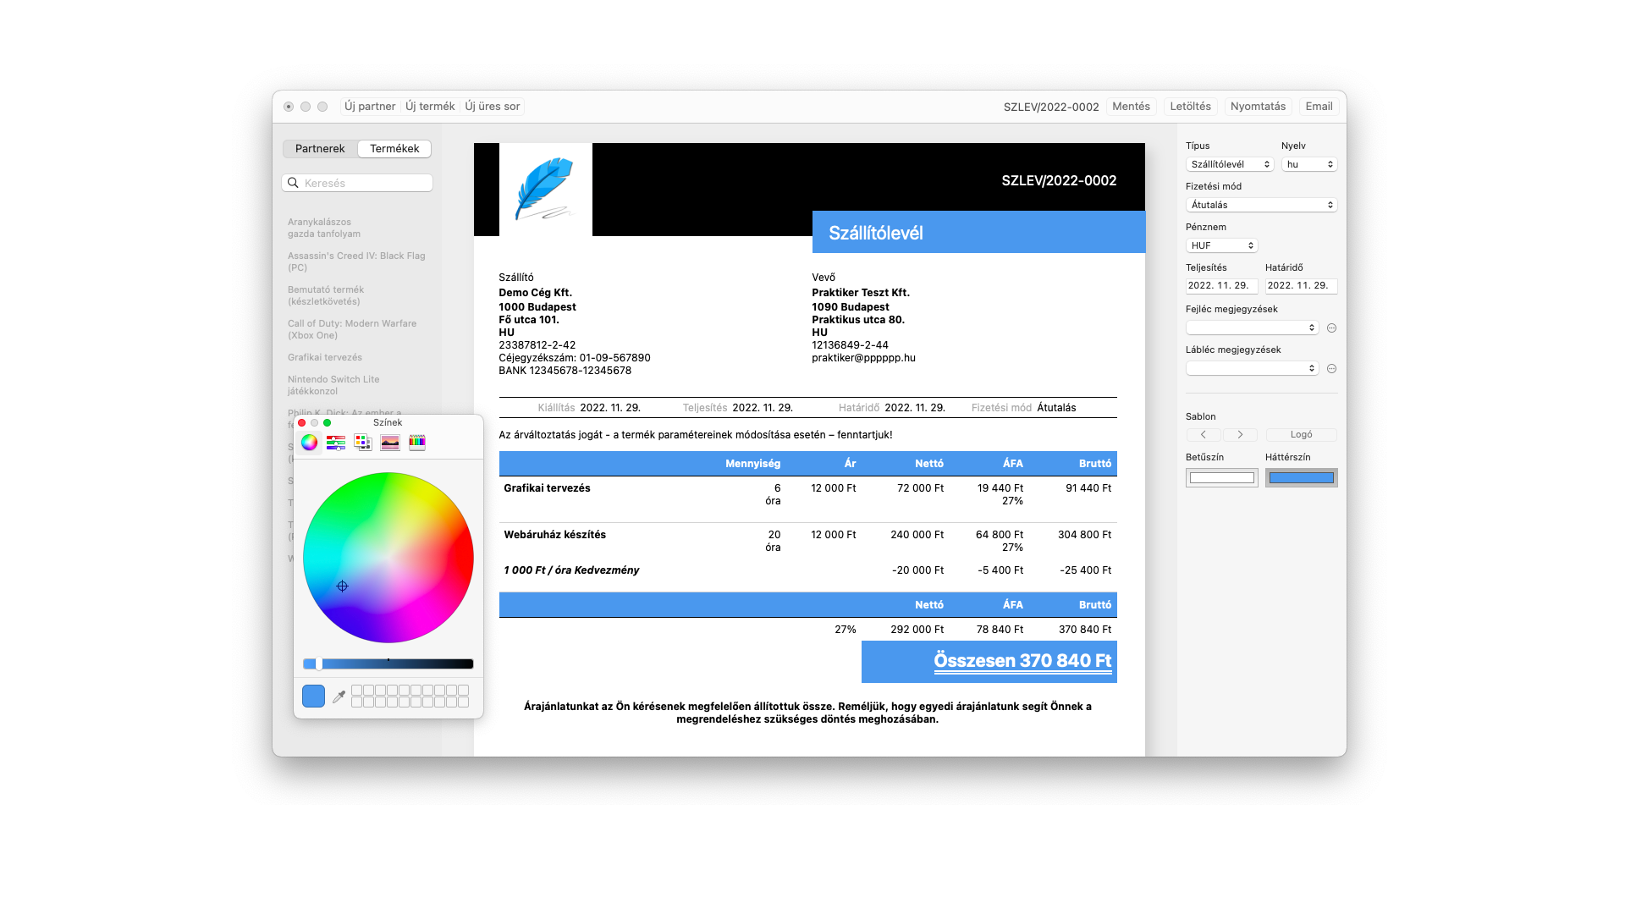Switch to the Termékek tab
The image size is (1625, 914).
(394, 148)
